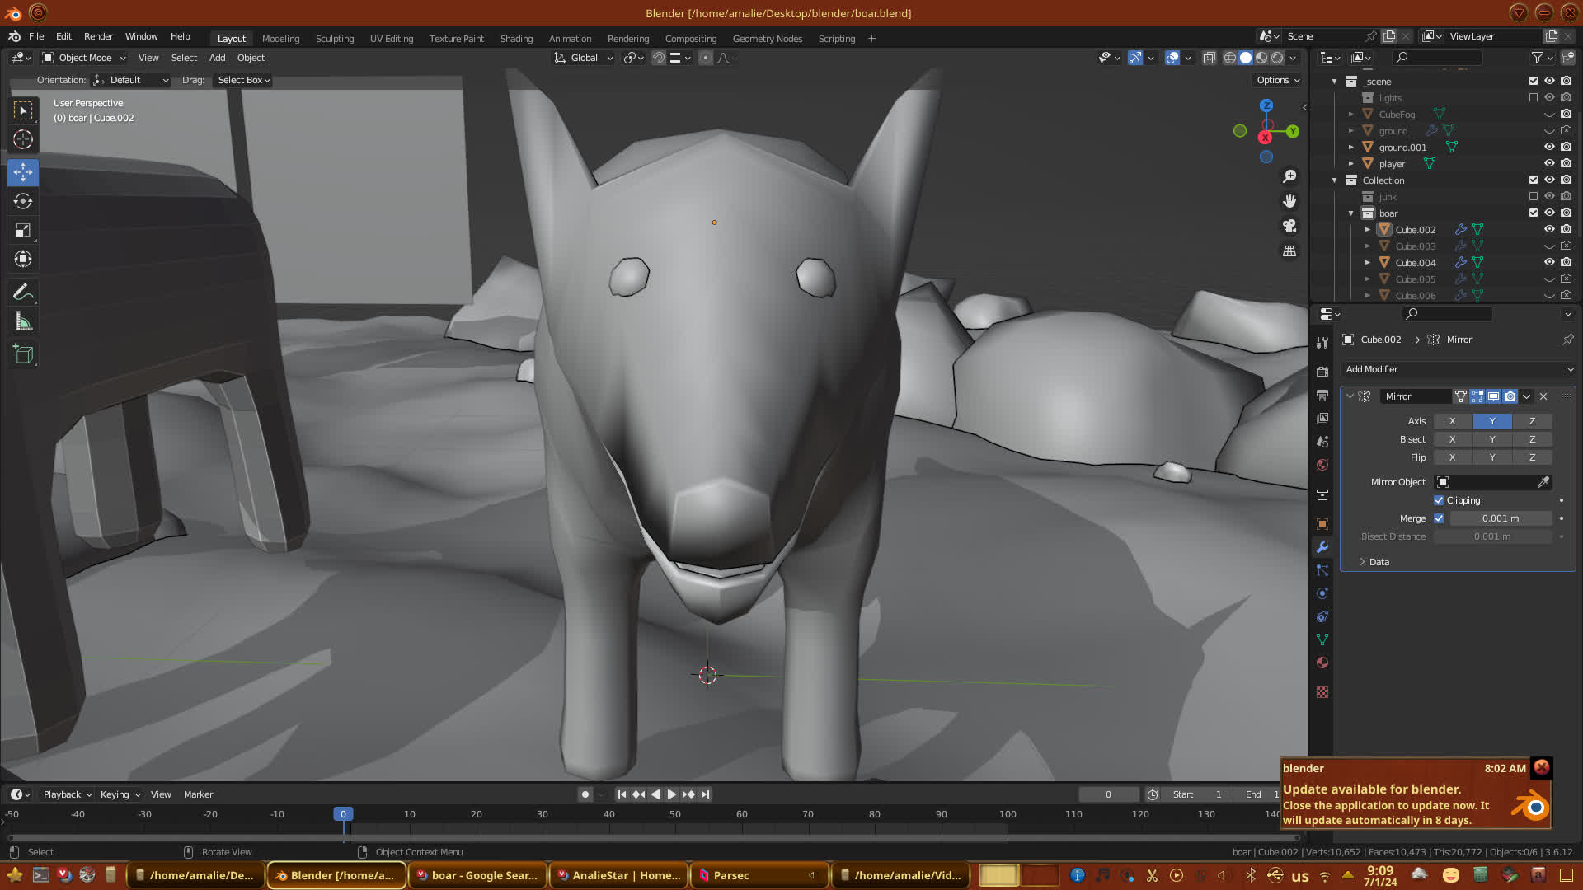Open the Render menu

[x=98, y=36]
